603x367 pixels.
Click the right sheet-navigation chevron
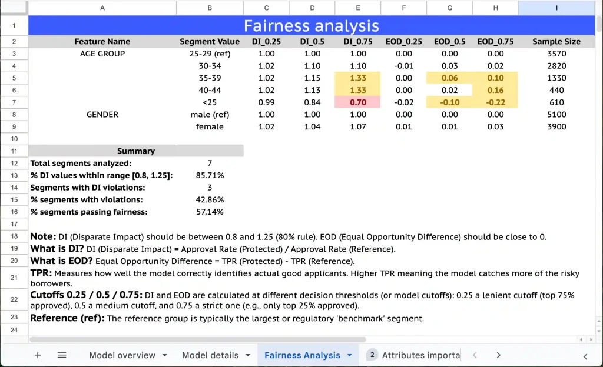(x=498, y=355)
